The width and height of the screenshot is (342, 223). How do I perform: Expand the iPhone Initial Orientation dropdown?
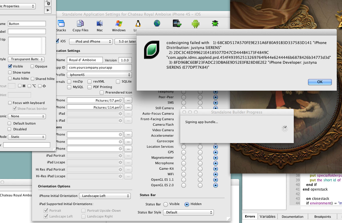coord(105,196)
